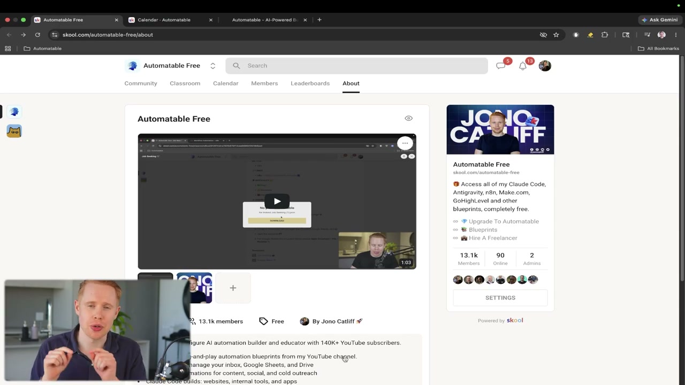685x385 pixels.
Task: Open a new browser tab
Action: [319, 20]
